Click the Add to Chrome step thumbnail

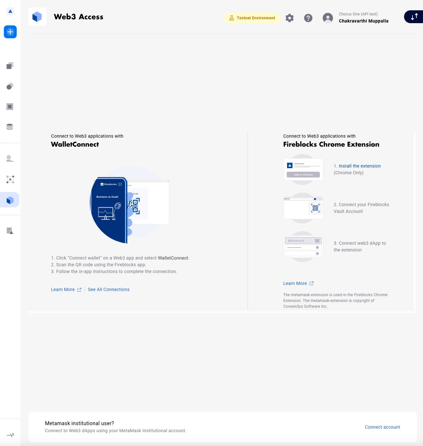[303, 169]
